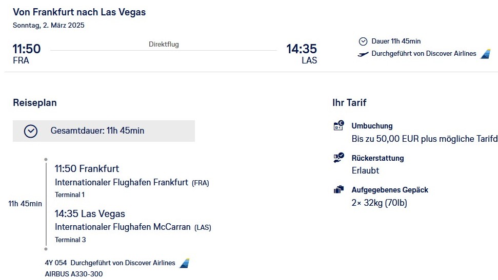
Task: Click the clock icon beside Dauer 11h 45min
Action: 363,41
